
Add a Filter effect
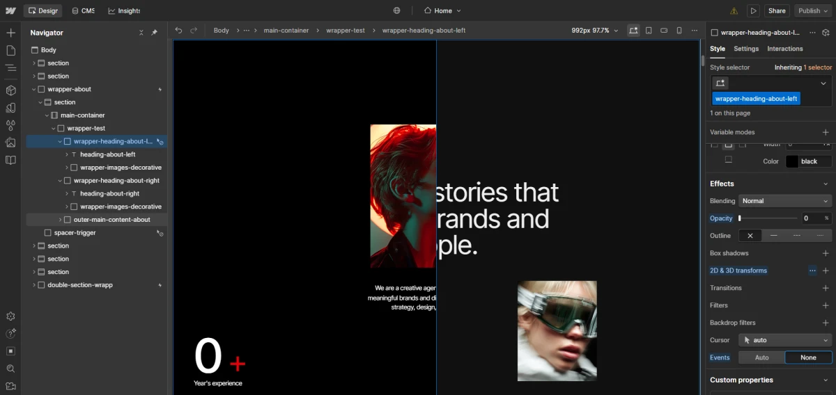pyautogui.click(x=826, y=305)
